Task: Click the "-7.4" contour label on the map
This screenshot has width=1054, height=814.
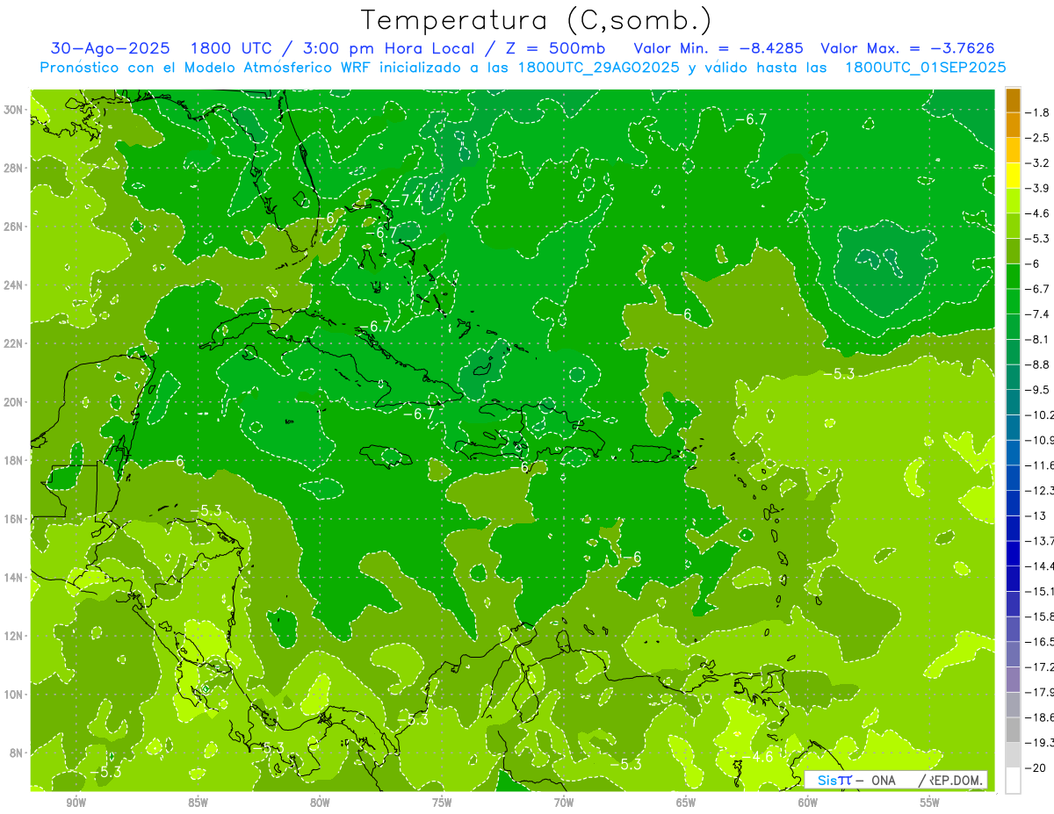Action: coord(405,200)
